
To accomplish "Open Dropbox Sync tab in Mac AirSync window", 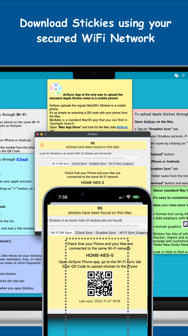I will click(98, 163).
